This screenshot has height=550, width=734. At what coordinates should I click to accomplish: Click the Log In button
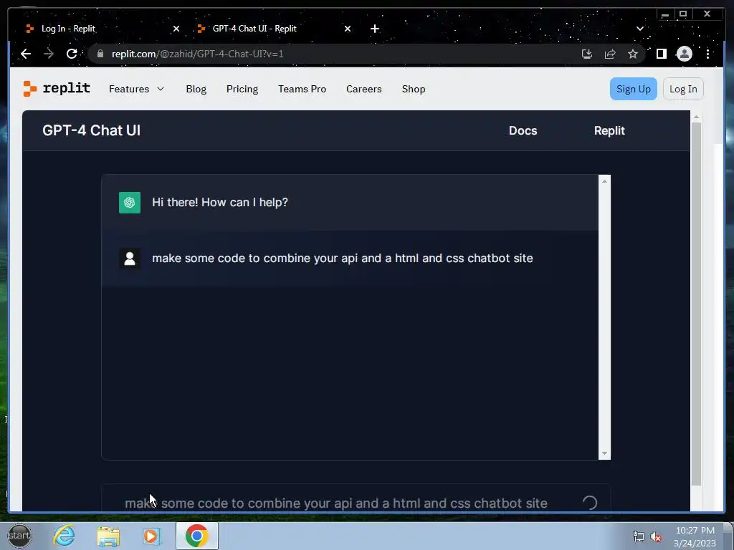(x=683, y=89)
